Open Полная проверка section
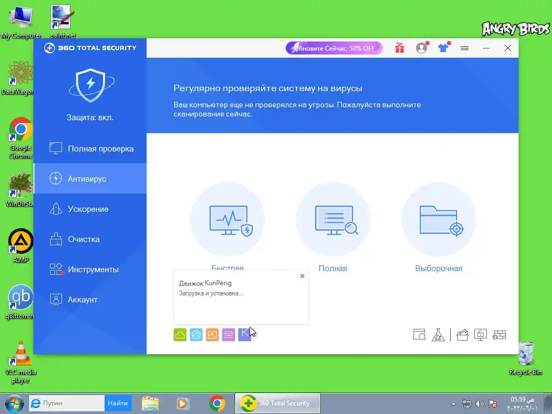Screen dimensions: 552x414 point(90,149)
